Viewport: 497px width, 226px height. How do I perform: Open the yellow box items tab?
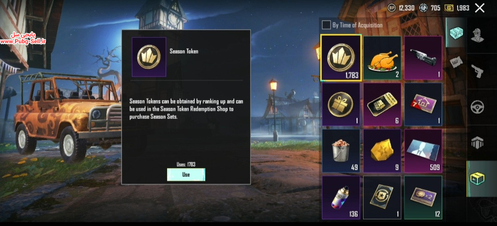pyautogui.click(x=477, y=179)
